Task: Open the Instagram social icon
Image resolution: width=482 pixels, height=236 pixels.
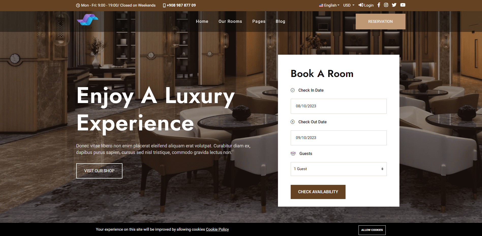Action: tap(386, 5)
